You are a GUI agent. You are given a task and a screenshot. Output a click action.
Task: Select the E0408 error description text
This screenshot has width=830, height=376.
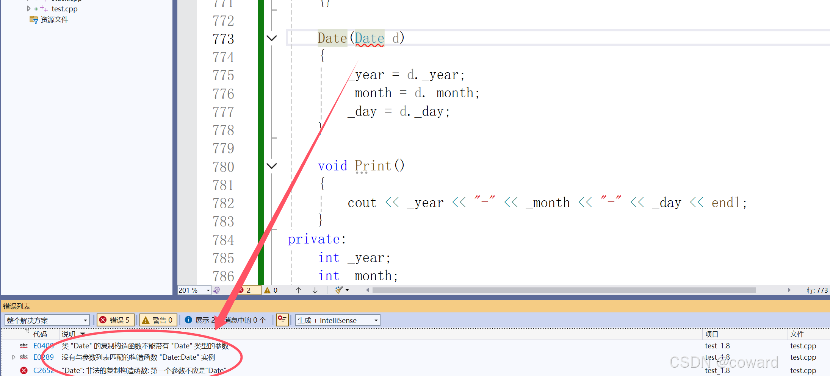[145, 346]
